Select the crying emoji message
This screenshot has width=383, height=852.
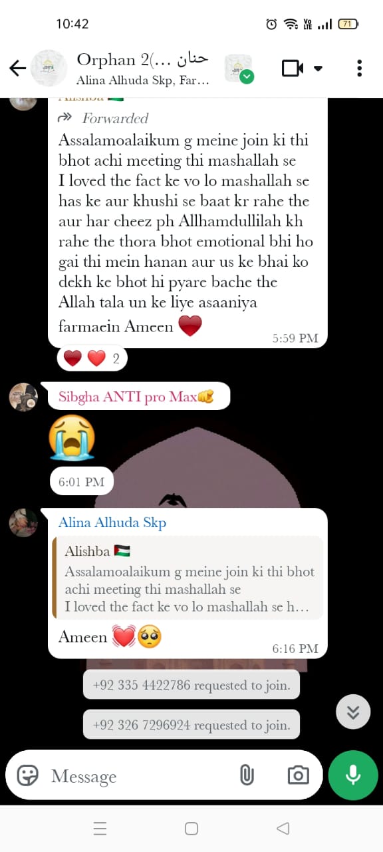coord(72,437)
